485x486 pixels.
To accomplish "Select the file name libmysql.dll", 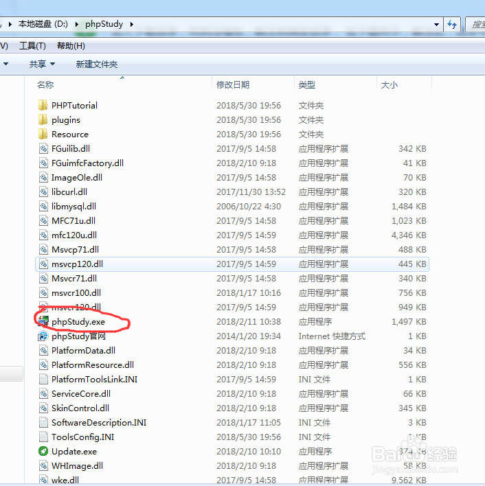I will tap(74, 206).
